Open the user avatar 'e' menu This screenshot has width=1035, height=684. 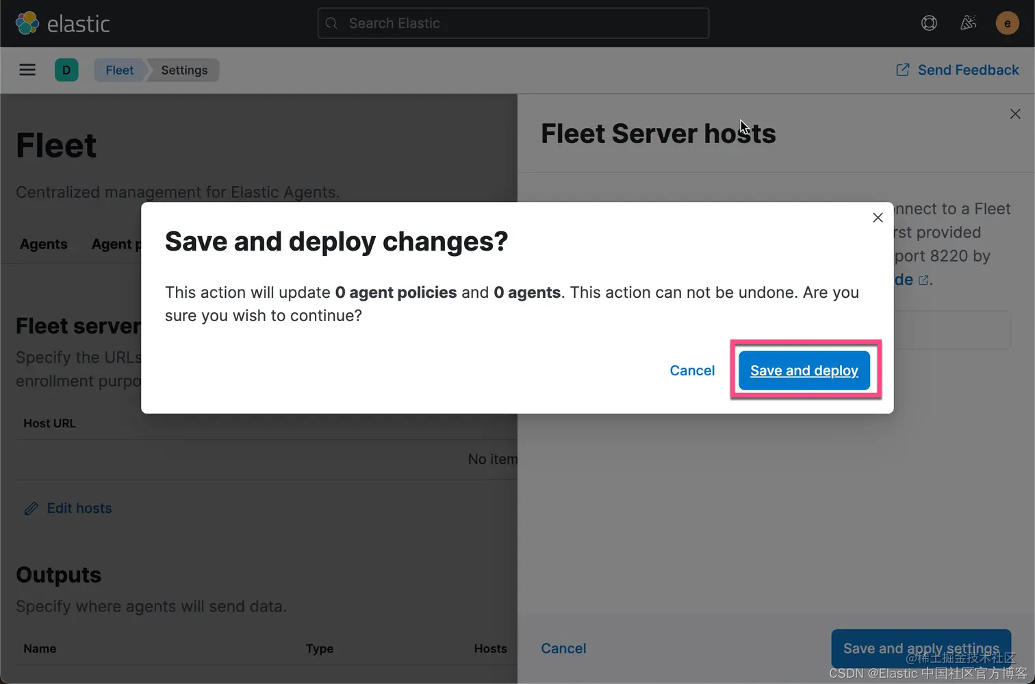(1007, 23)
